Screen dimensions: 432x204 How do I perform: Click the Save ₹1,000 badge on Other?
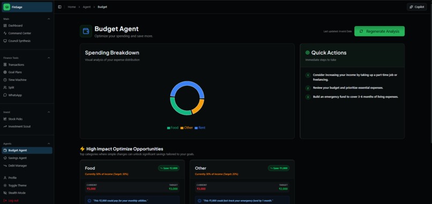279,168
